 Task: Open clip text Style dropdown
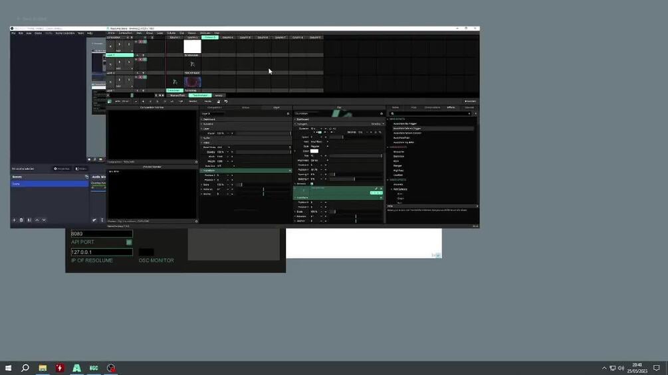[x=320, y=146]
